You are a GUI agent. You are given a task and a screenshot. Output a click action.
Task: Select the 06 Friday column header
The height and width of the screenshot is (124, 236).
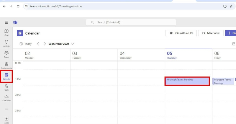tap(224, 55)
